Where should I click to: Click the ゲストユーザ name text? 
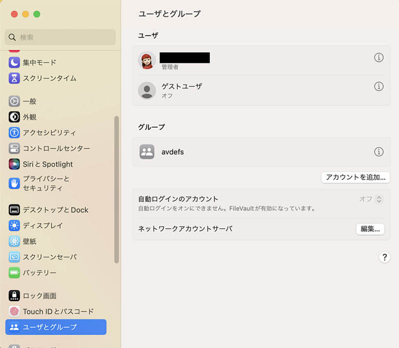point(182,87)
